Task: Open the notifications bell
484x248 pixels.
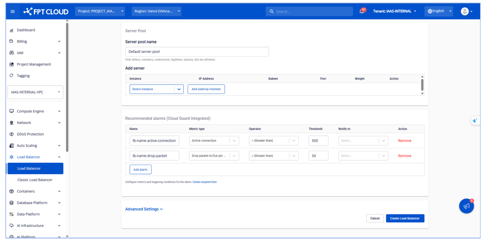Action: pyautogui.click(x=362, y=11)
